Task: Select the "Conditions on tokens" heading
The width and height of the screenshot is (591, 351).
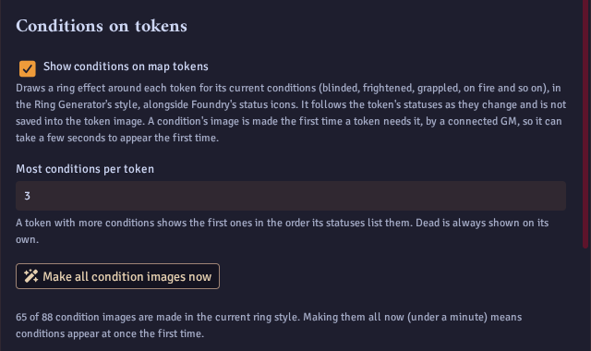Action: click(x=102, y=26)
